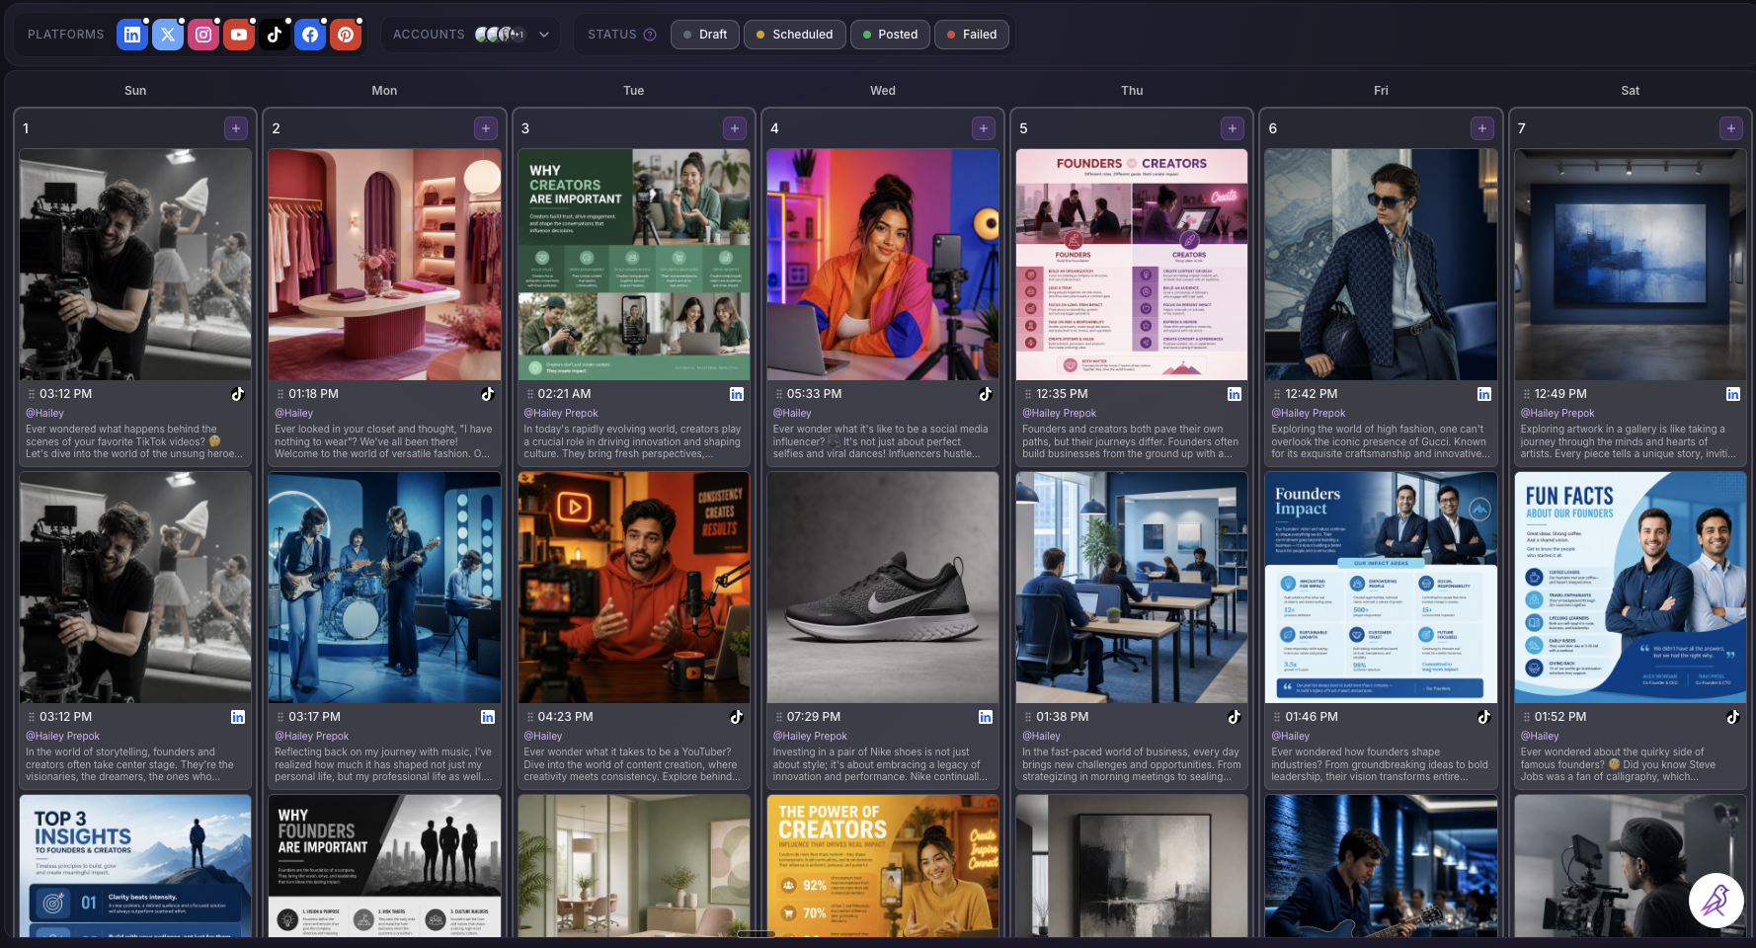Toggle the Facebook platform filter

310,35
